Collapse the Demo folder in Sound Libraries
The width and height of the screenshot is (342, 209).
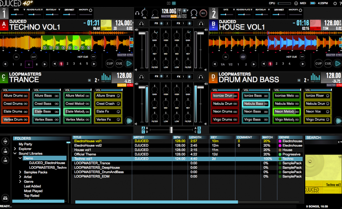point(20,158)
